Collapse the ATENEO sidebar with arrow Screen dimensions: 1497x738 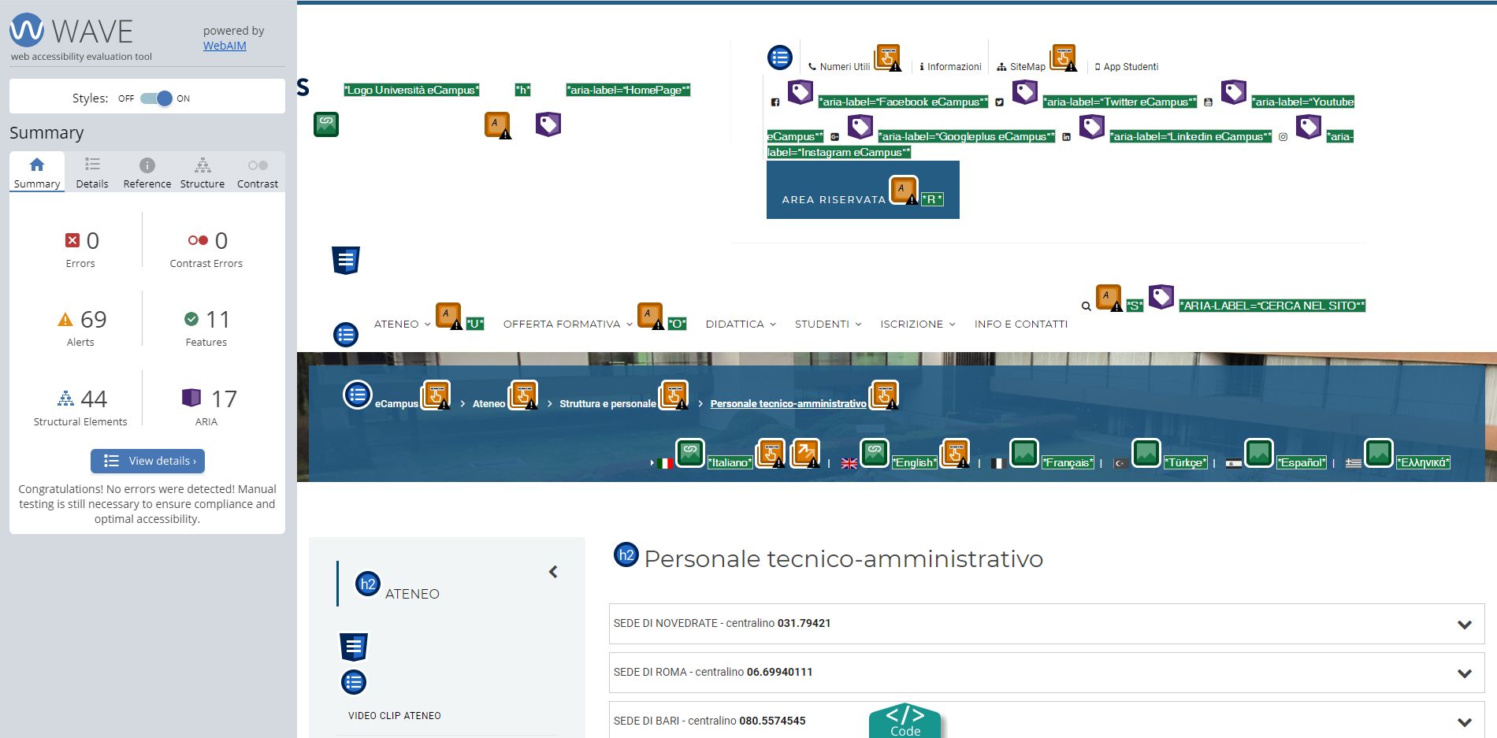(x=553, y=572)
